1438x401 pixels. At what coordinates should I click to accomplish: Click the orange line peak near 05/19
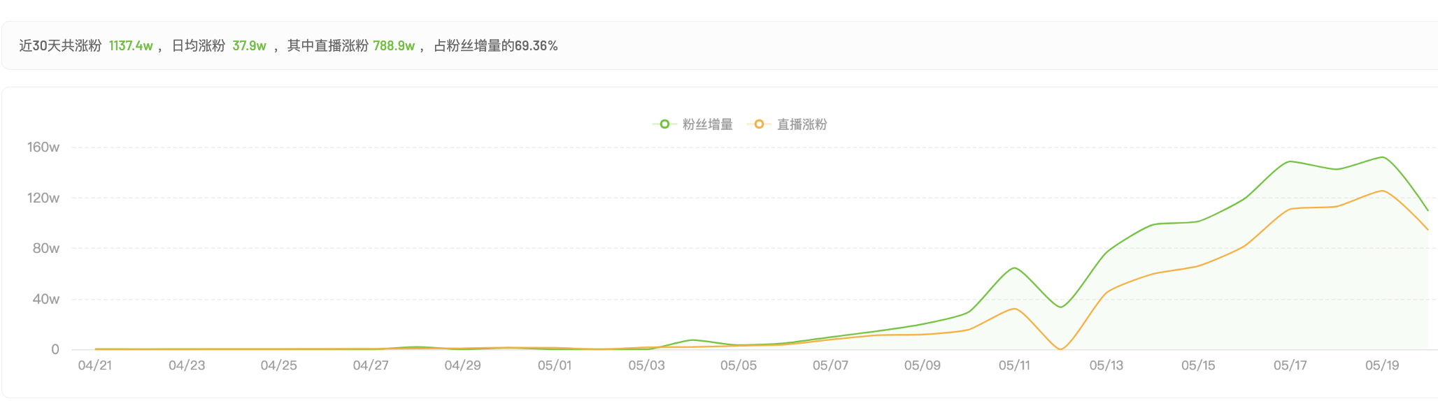point(1382,191)
